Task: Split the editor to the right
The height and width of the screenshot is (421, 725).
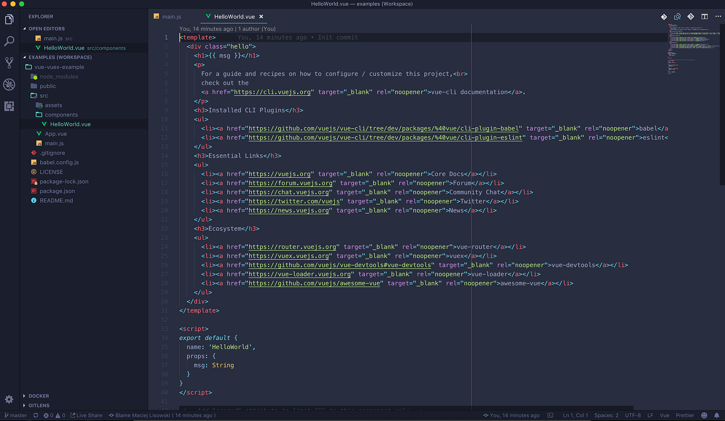Action: pos(705,17)
